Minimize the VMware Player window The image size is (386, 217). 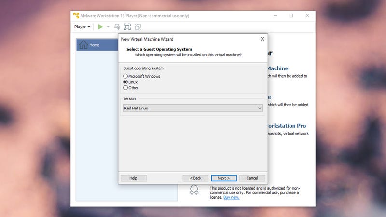(276, 15)
